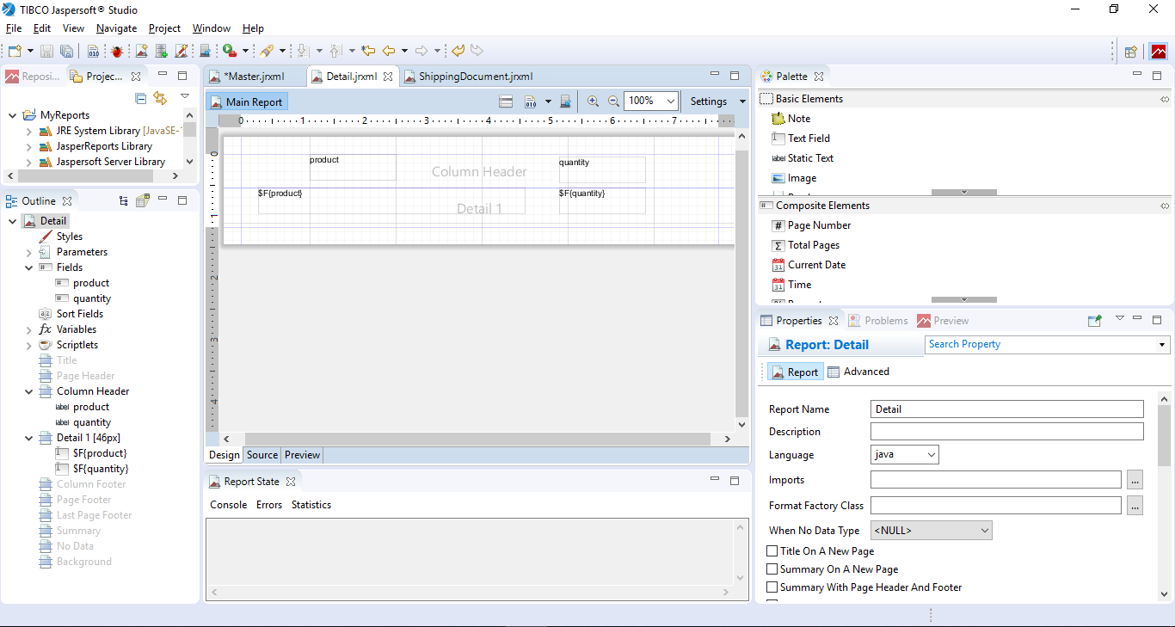This screenshot has width=1175, height=627.
Task: Enable the Title On A New Page checkbox
Action: (x=772, y=550)
